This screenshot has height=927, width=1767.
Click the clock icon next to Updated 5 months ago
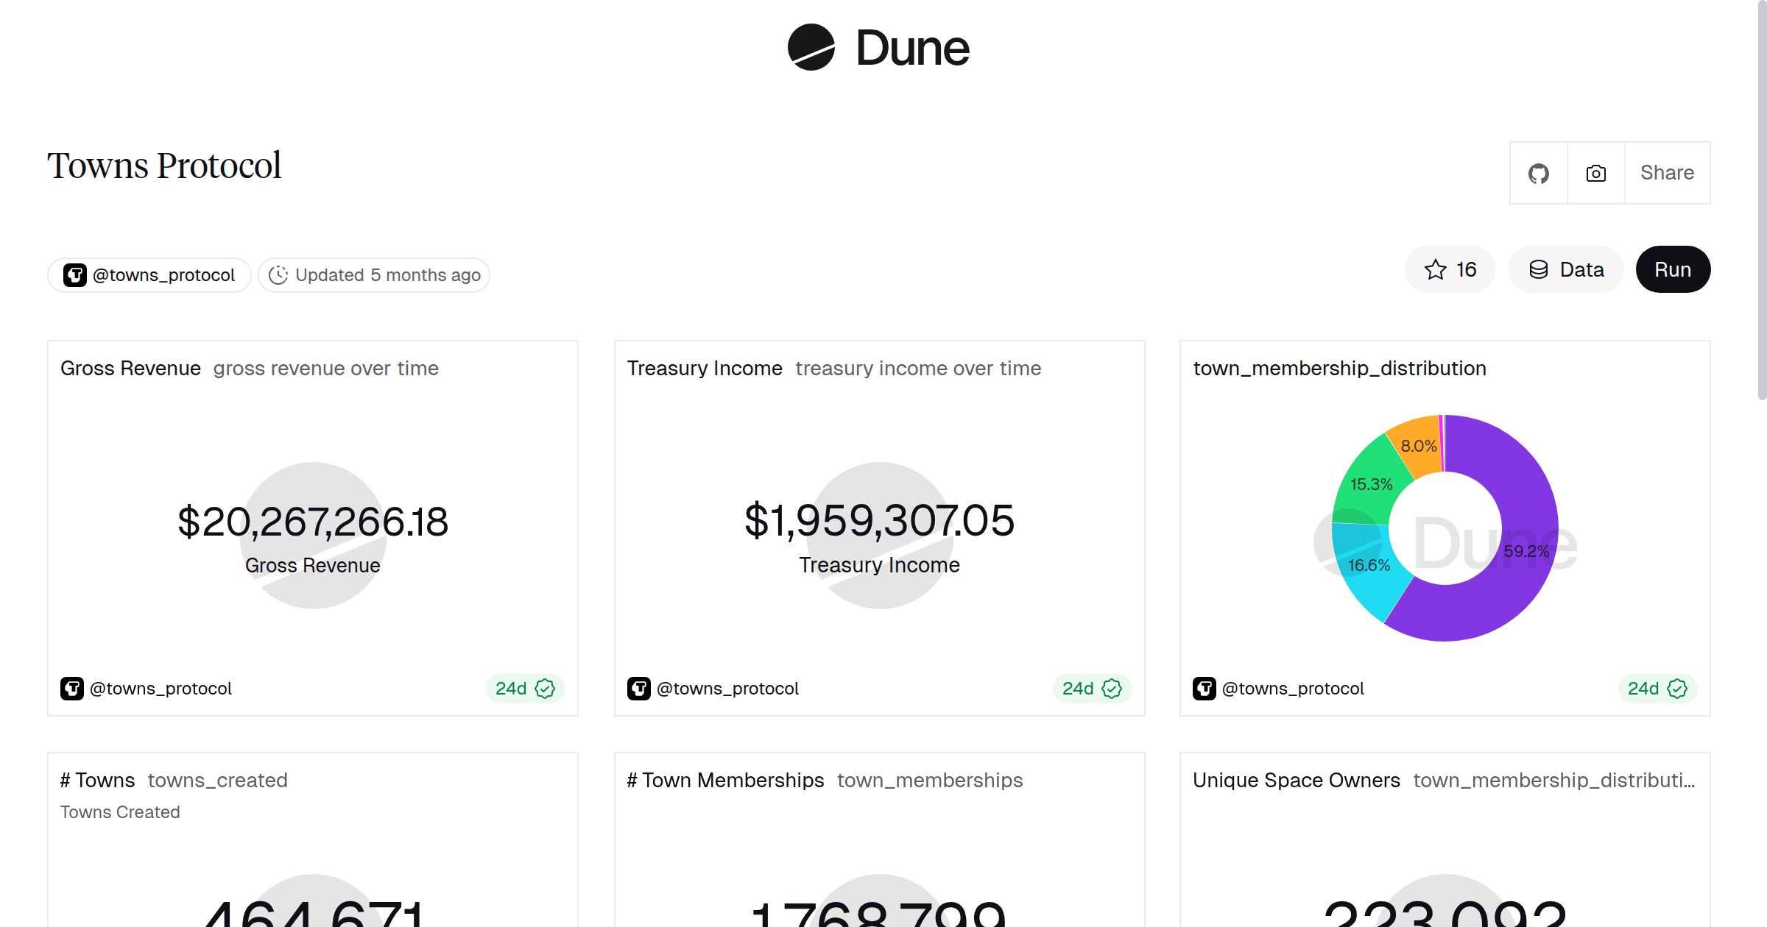click(x=278, y=274)
